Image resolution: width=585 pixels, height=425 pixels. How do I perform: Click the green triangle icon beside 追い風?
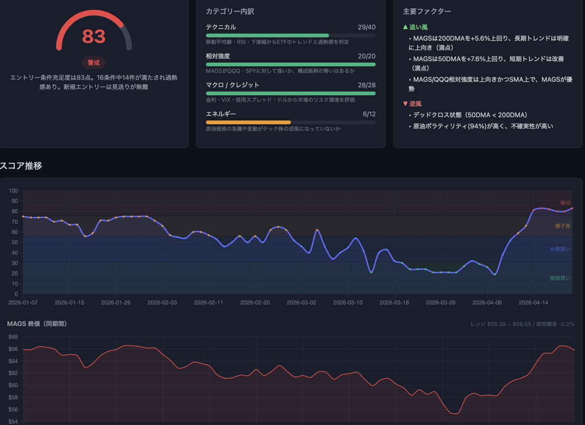[405, 27]
